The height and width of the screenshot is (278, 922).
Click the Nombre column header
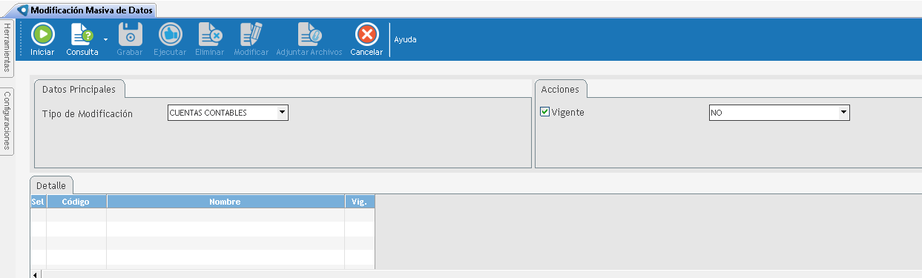pyautogui.click(x=225, y=202)
